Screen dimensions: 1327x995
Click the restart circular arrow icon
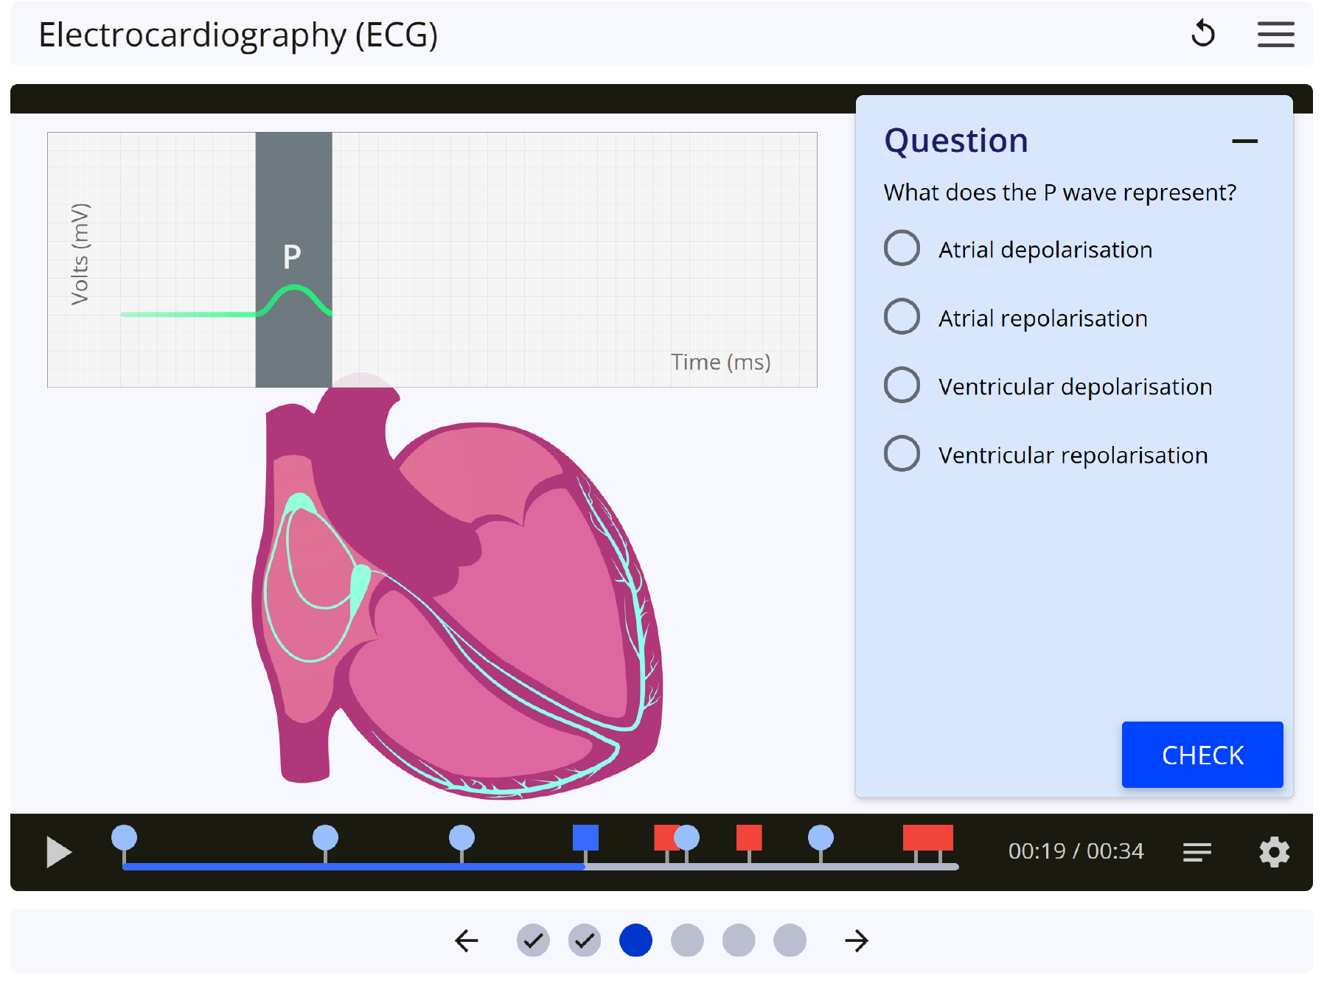point(1202,34)
